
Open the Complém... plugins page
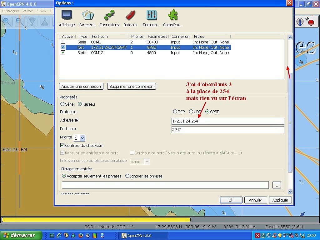click(173, 18)
